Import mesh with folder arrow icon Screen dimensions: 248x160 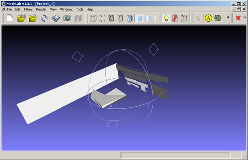click(x=33, y=18)
